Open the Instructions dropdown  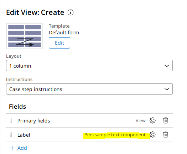[89, 89]
